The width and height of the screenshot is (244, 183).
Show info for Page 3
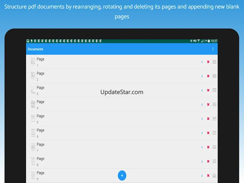tap(202, 90)
